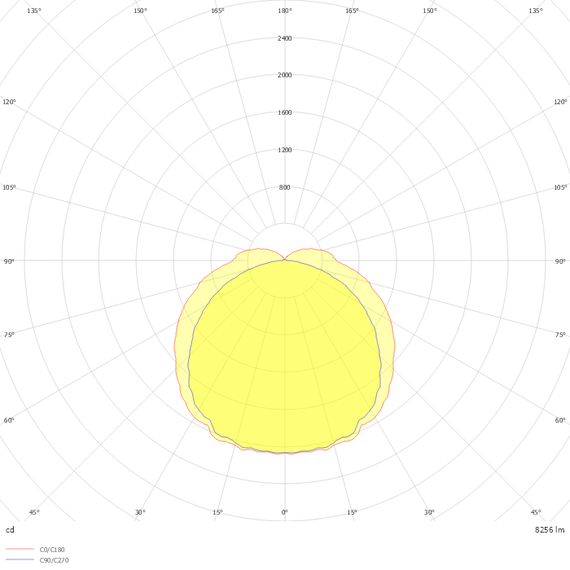The image size is (570, 570).
Task: Click the top-right 135° angle label
Action: pos(536,11)
